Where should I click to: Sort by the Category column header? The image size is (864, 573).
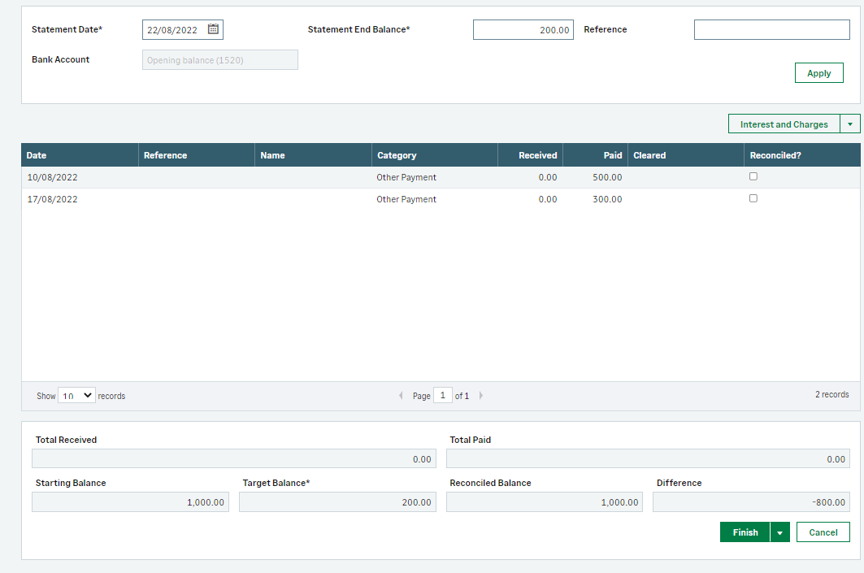397,155
